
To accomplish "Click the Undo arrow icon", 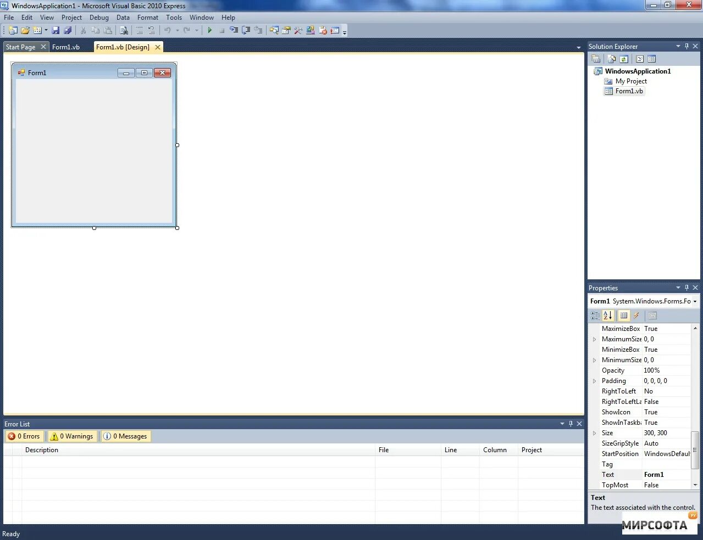I will pyautogui.click(x=168, y=30).
